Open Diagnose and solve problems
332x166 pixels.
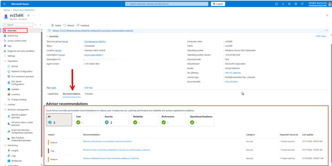[21, 51]
